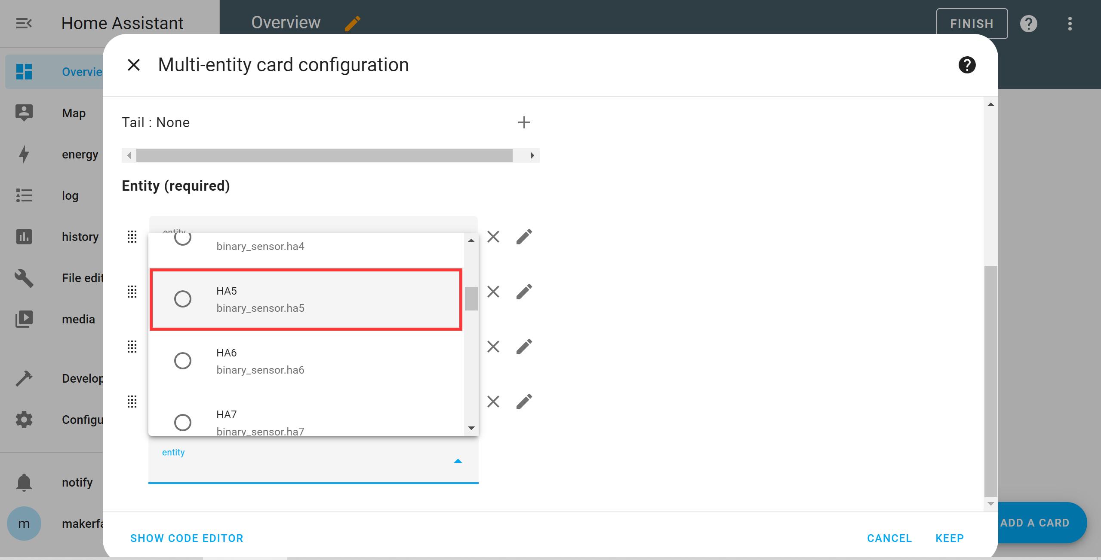Open the log sidebar item
Screen dimensions: 1101x560
[x=54, y=195]
